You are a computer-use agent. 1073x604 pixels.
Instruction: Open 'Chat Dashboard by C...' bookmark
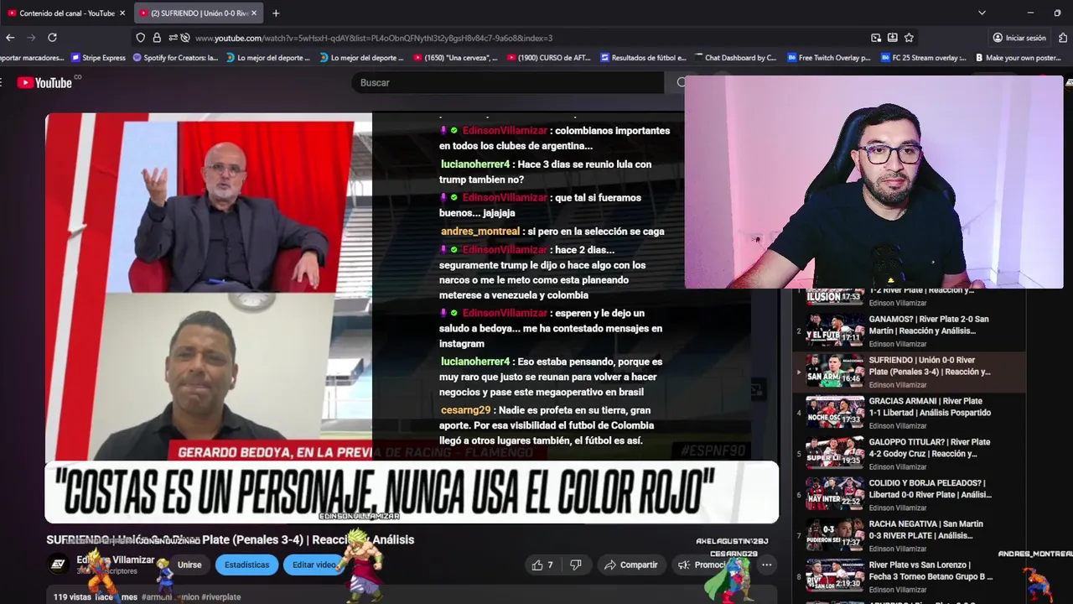[x=736, y=58]
